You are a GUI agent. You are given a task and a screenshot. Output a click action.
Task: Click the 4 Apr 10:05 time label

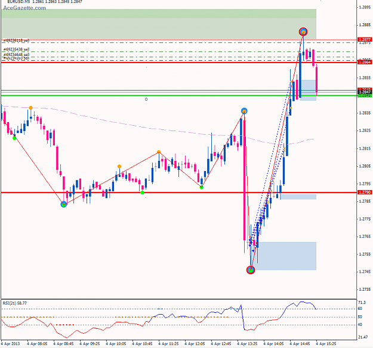tap(116, 344)
